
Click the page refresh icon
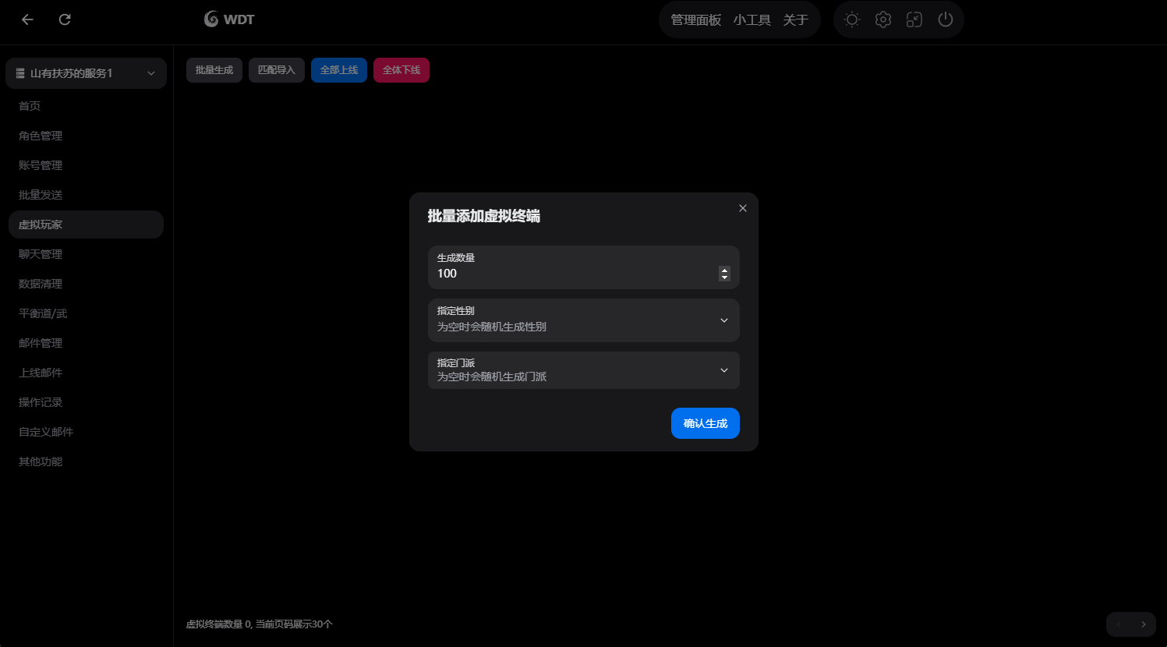point(65,19)
